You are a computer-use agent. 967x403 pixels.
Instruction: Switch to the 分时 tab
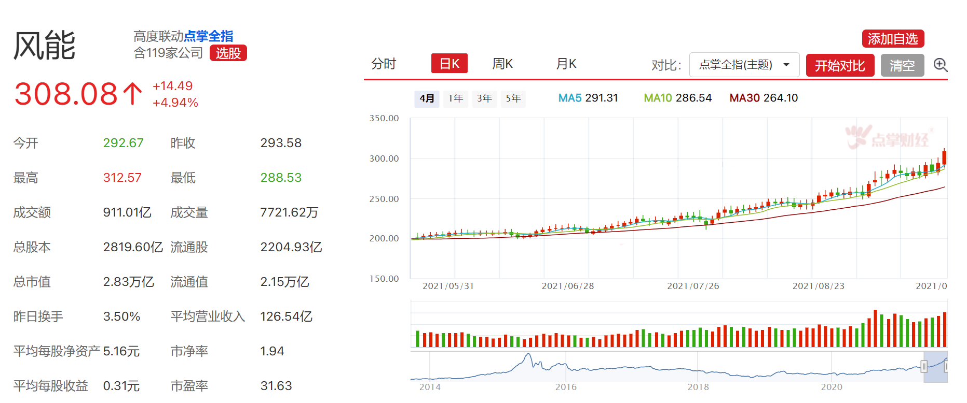384,64
